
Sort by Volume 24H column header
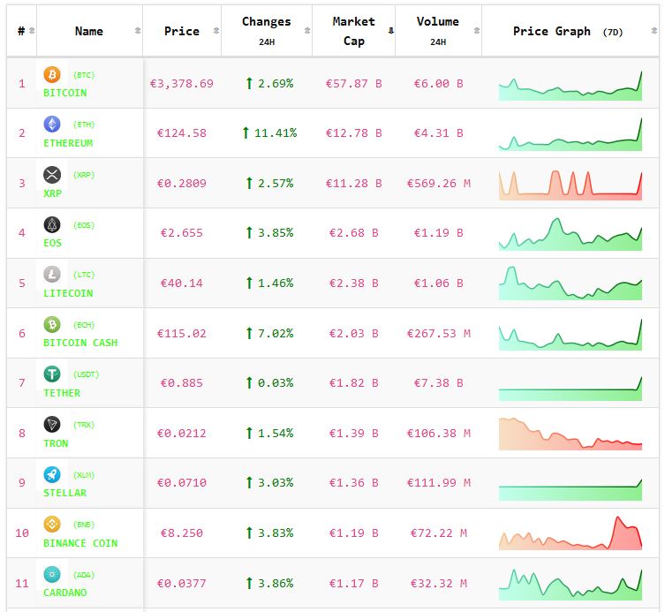[x=437, y=31]
